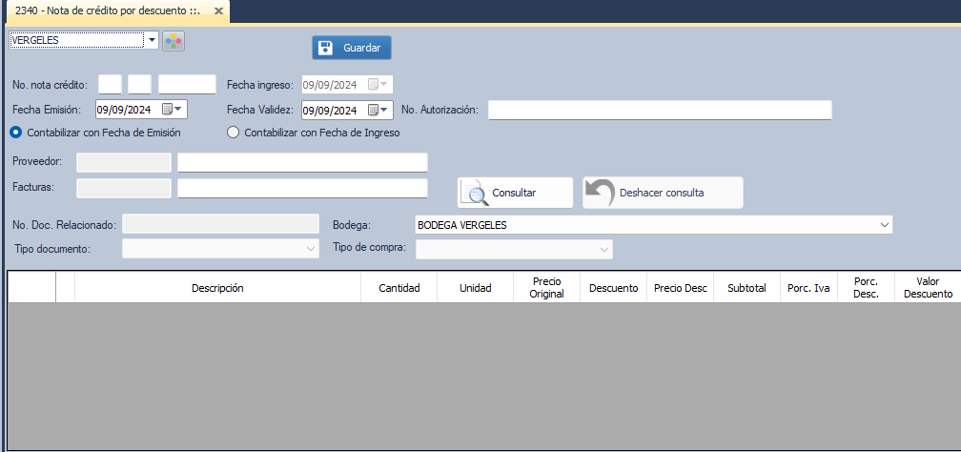Image resolution: width=961 pixels, height=452 pixels.
Task: Open the Fecha Validez calendar picker
Action: pos(379,110)
